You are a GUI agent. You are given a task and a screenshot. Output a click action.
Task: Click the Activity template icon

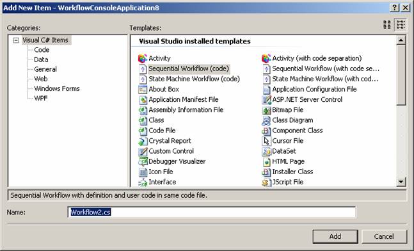pyautogui.click(x=143, y=58)
